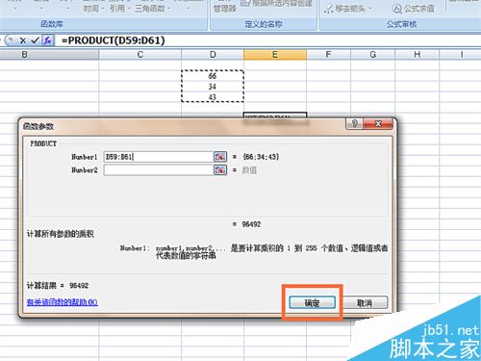Select cell containing 66

click(x=213, y=76)
